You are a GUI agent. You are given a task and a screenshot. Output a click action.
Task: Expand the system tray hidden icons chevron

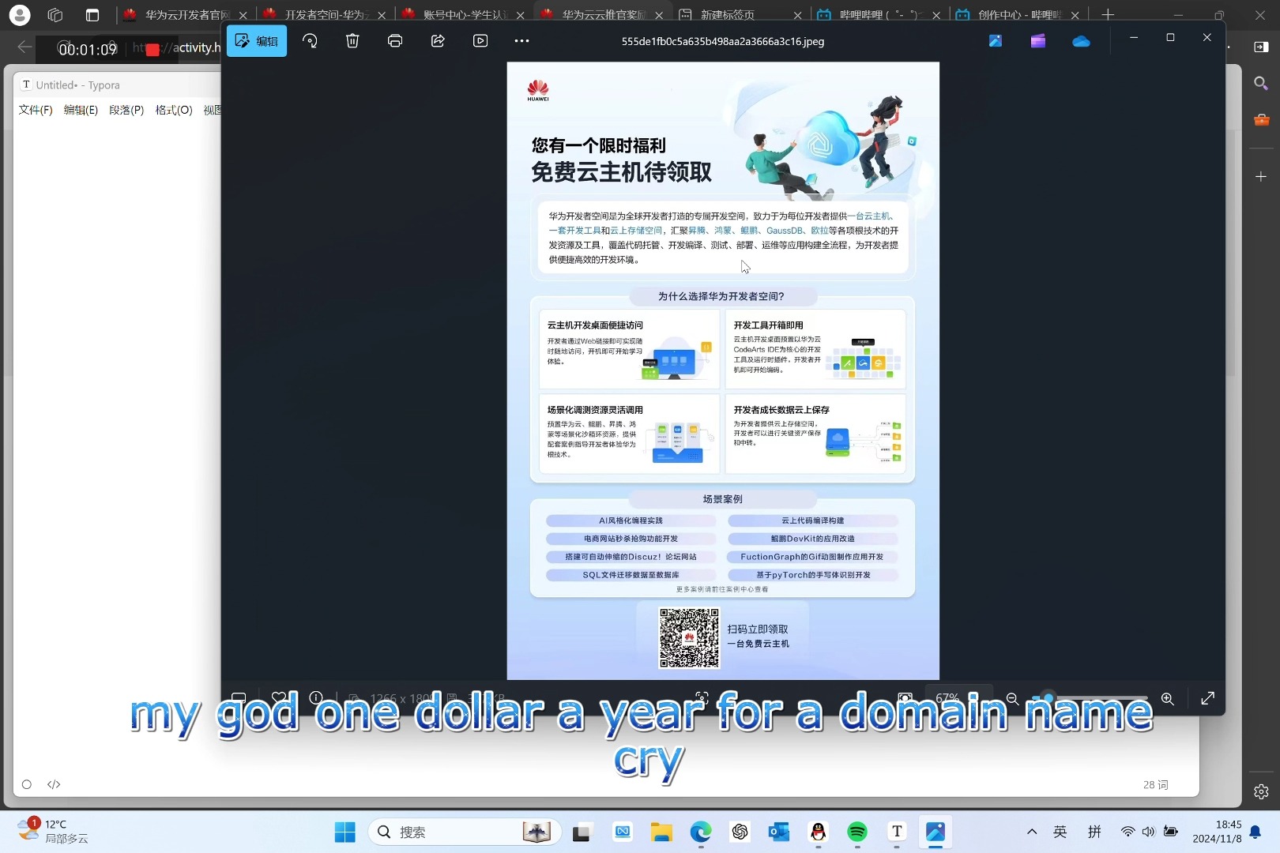1032,832
